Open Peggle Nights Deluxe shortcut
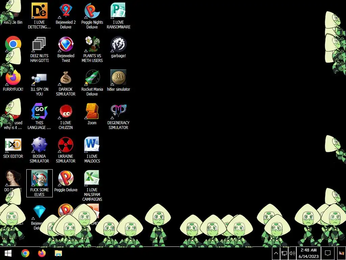This screenshot has width=346, height=260. click(x=92, y=10)
